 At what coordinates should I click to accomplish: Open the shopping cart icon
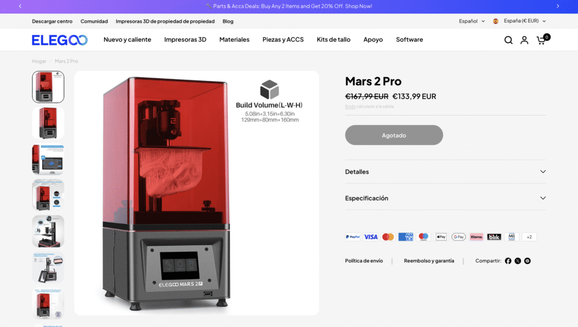542,39
